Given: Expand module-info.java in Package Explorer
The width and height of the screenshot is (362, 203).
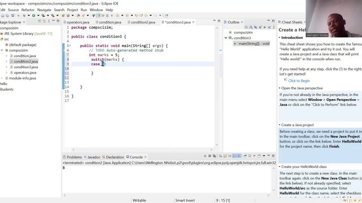Looking at the screenshot, I should (x=2, y=78).
